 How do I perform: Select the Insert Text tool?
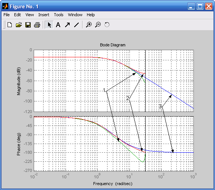click(x=58, y=25)
